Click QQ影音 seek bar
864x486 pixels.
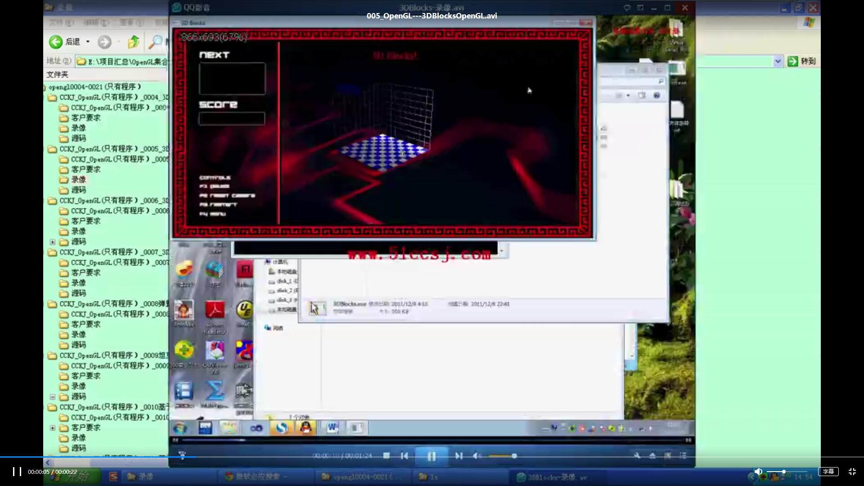(x=432, y=440)
